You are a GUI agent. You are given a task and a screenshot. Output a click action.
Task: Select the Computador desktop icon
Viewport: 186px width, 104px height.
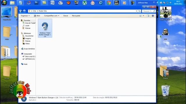pos(7,14)
